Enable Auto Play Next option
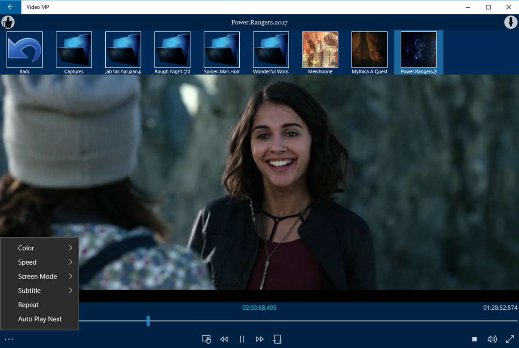519x348 pixels. 40,319
